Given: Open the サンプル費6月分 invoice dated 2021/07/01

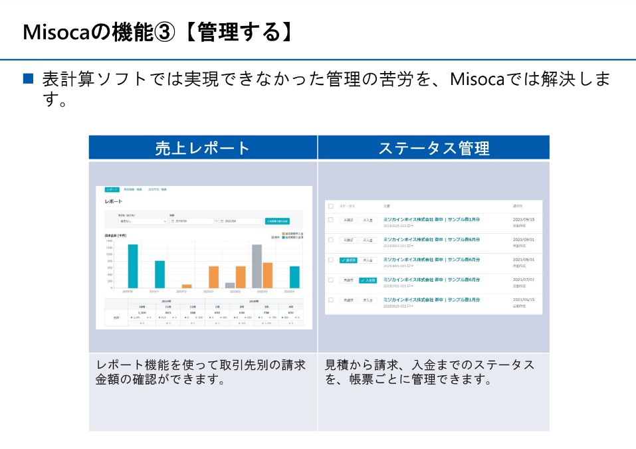Looking at the screenshot, I should click(431, 280).
